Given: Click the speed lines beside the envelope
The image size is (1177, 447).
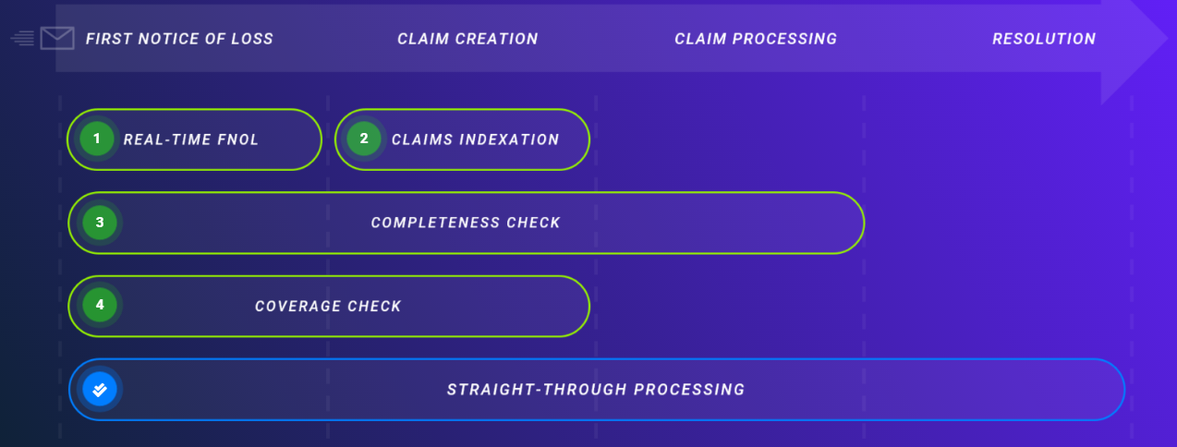Looking at the screenshot, I should click(24, 39).
